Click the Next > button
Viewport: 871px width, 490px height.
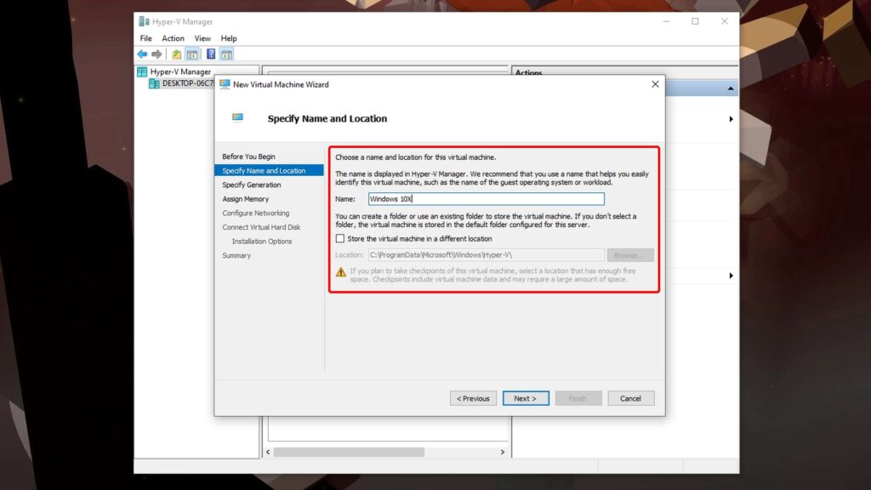click(526, 398)
